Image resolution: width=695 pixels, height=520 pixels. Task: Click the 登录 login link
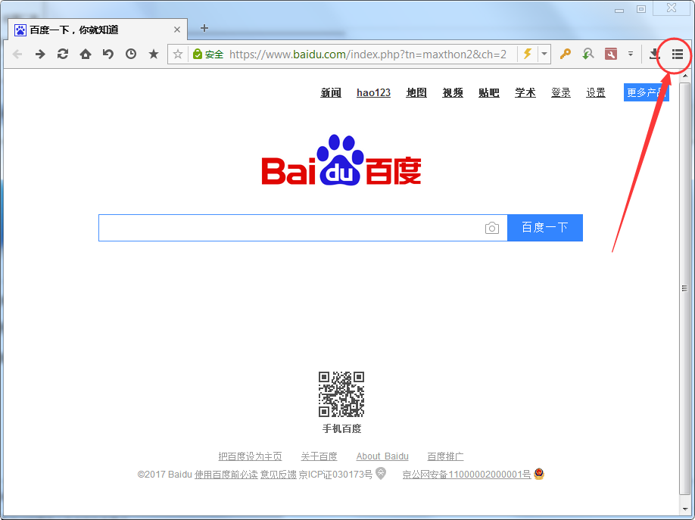(561, 92)
